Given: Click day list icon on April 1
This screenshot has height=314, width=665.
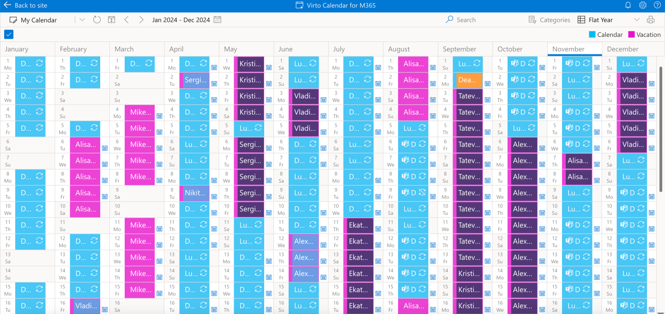Looking at the screenshot, I should (214, 67).
